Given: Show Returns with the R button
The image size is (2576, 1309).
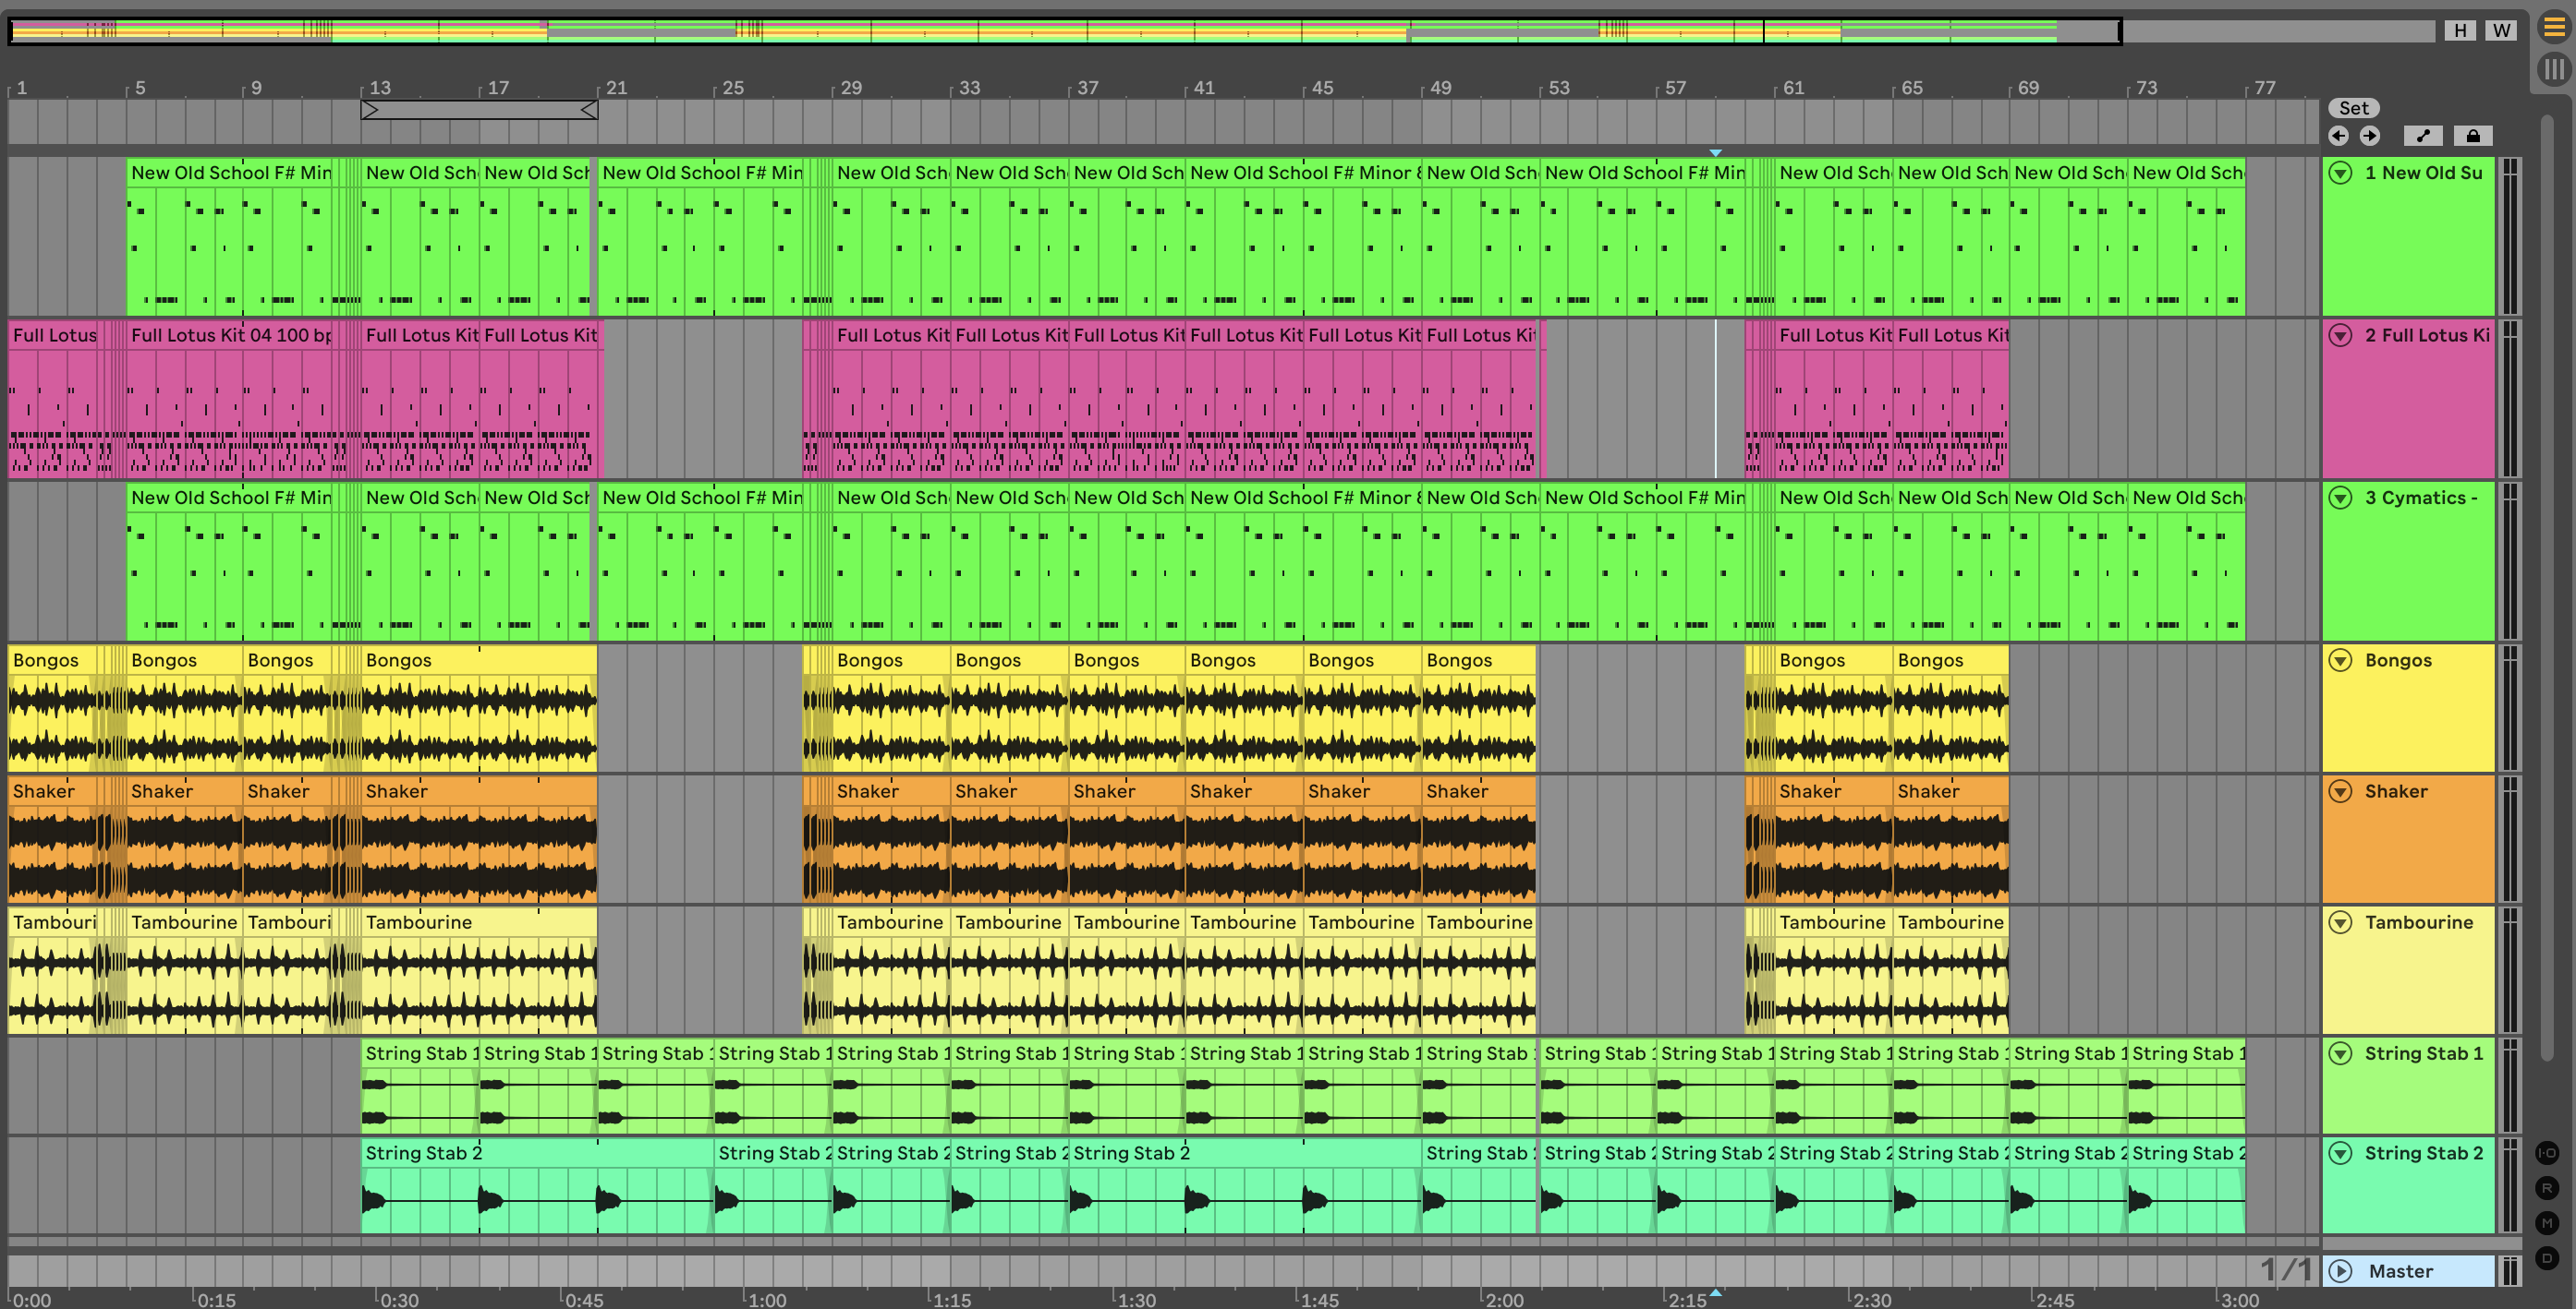Looking at the screenshot, I should point(2547,1188).
